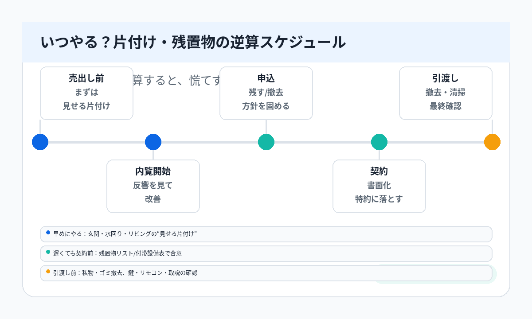Screen dimensions: 532x319
Task: Click the blue bullet icon beside 早めにやる
Action: pyautogui.click(x=48, y=232)
